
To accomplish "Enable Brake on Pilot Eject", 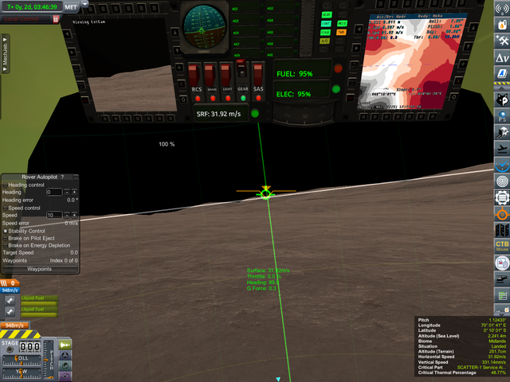I will tap(6, 239).
